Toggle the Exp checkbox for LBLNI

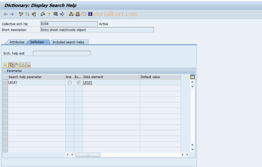pos(78,83)
